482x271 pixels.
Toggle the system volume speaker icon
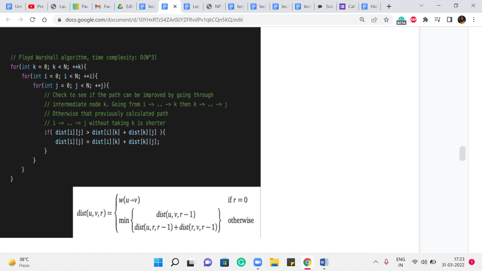(424, 262)
